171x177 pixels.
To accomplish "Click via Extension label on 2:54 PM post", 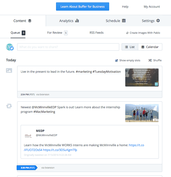I will coord(43,94).
